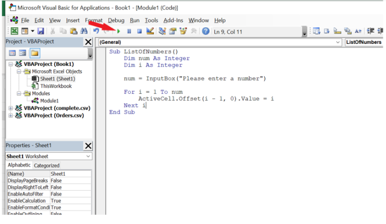Click the EnableCalculation True value

(x=70, y=200)
